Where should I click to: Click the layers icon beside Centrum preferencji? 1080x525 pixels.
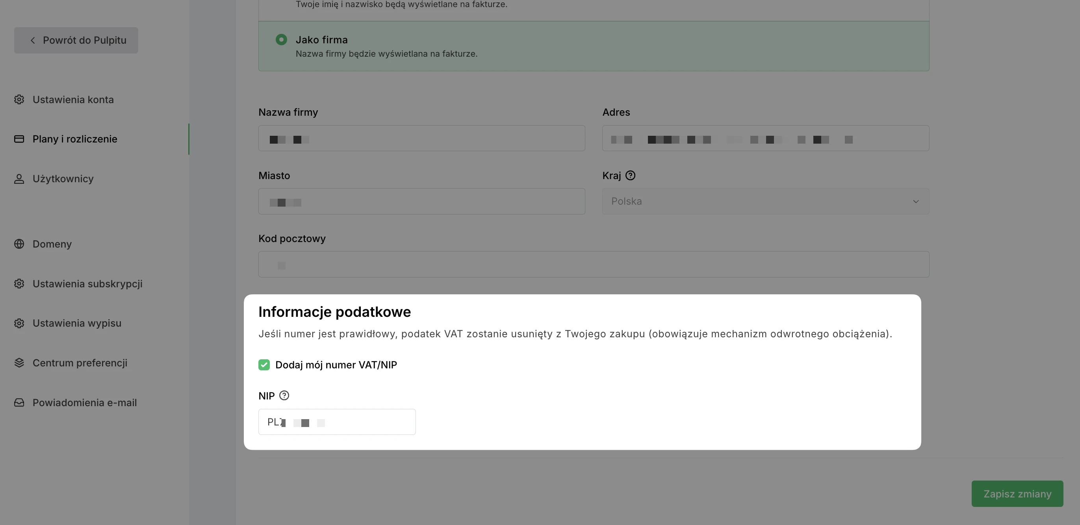click(x=19, y=363)
